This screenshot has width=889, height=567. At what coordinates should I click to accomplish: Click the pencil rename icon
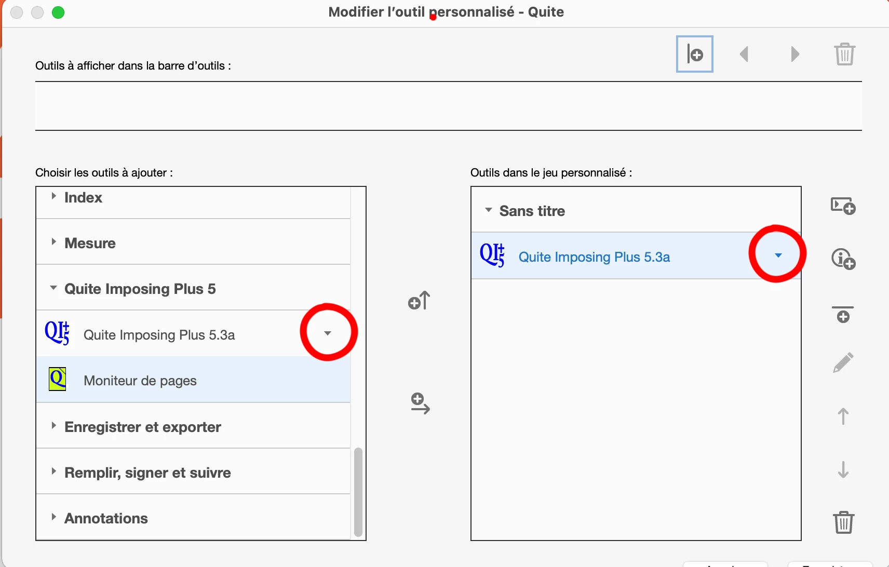tap(843, 362)
